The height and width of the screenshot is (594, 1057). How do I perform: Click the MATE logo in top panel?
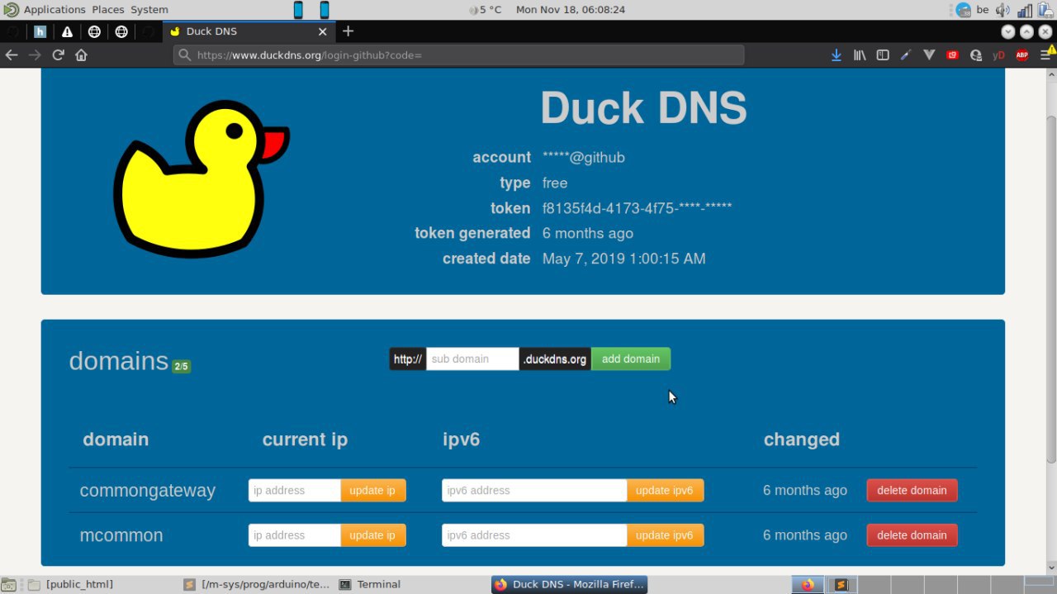11,10
